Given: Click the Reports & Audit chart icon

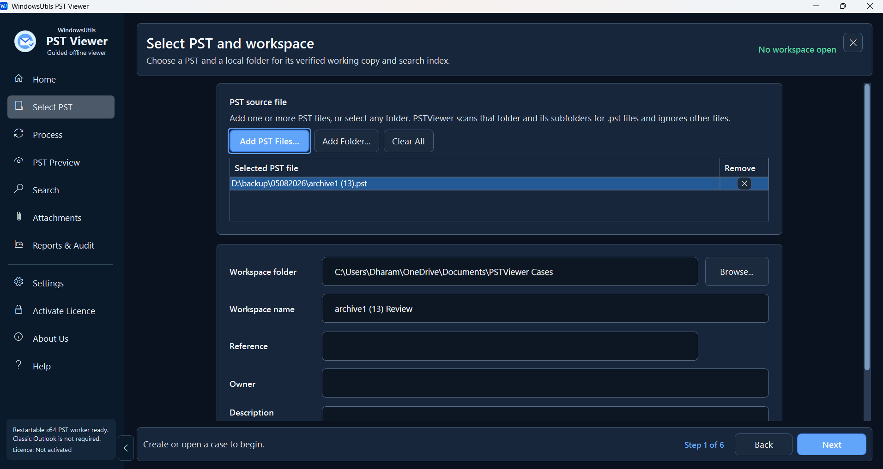Looking at the screenshot, I should [x=19, y=244].
